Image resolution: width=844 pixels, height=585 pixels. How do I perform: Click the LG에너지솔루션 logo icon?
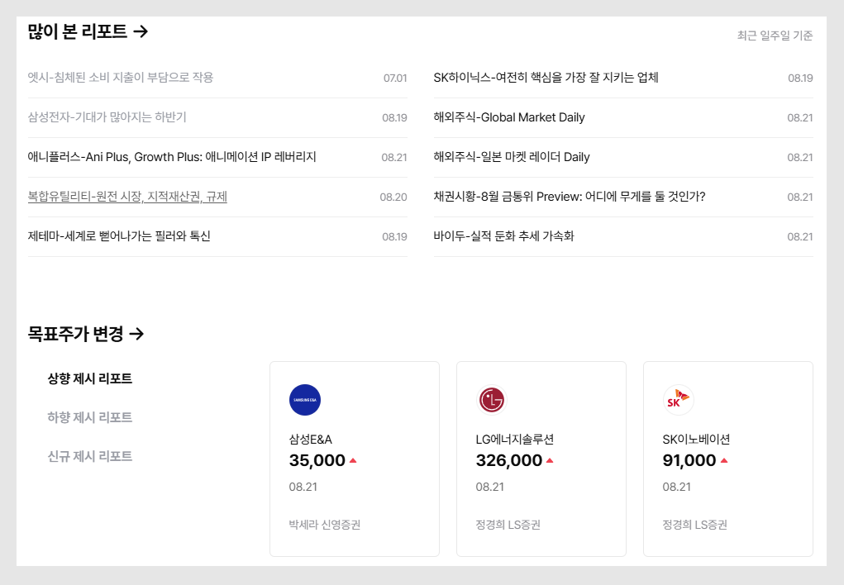coord(491,400)
